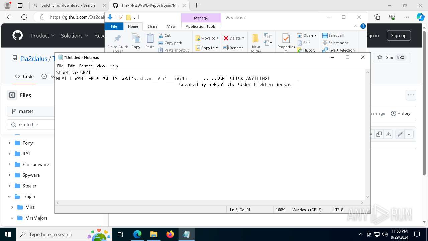
Task: Click the History link on GitHub
Action: point(401,113)
